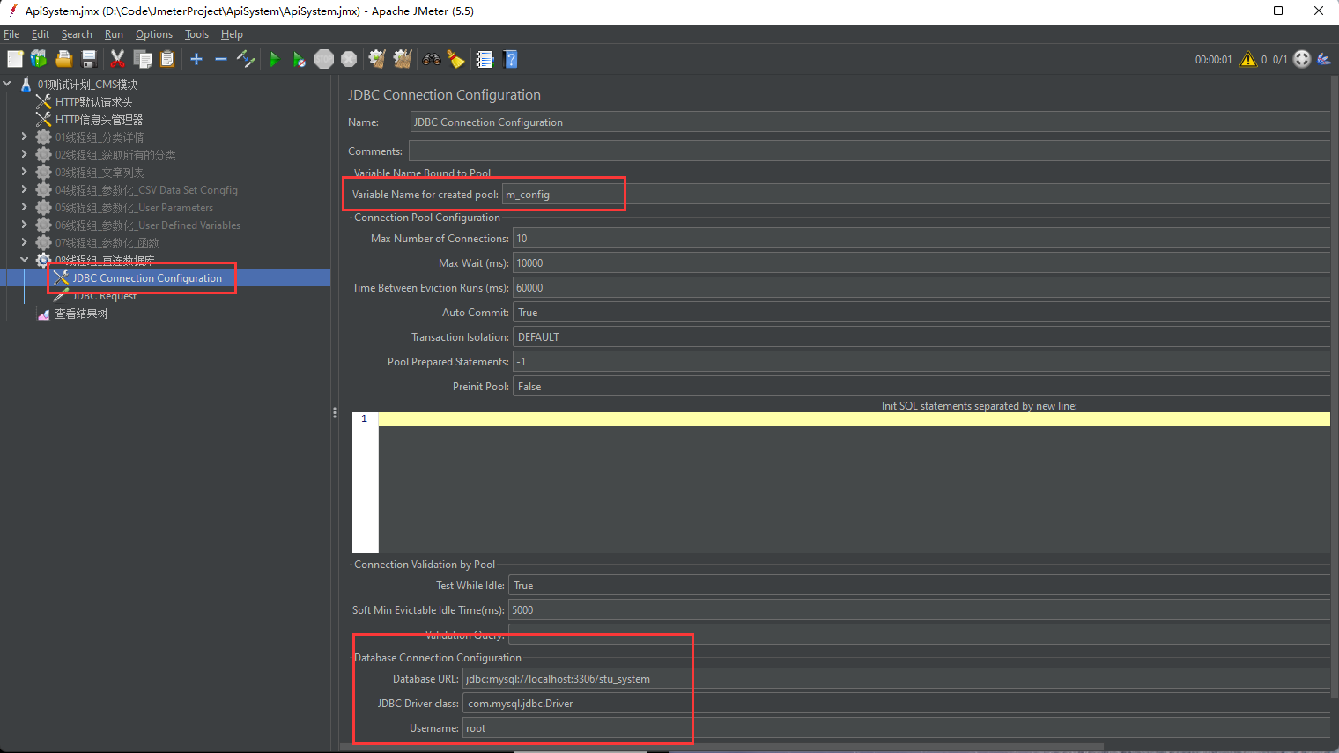Open the Transaction Isolation dropdown
The width and height of the screenshot is (1339, 753).
coord(921,337)
